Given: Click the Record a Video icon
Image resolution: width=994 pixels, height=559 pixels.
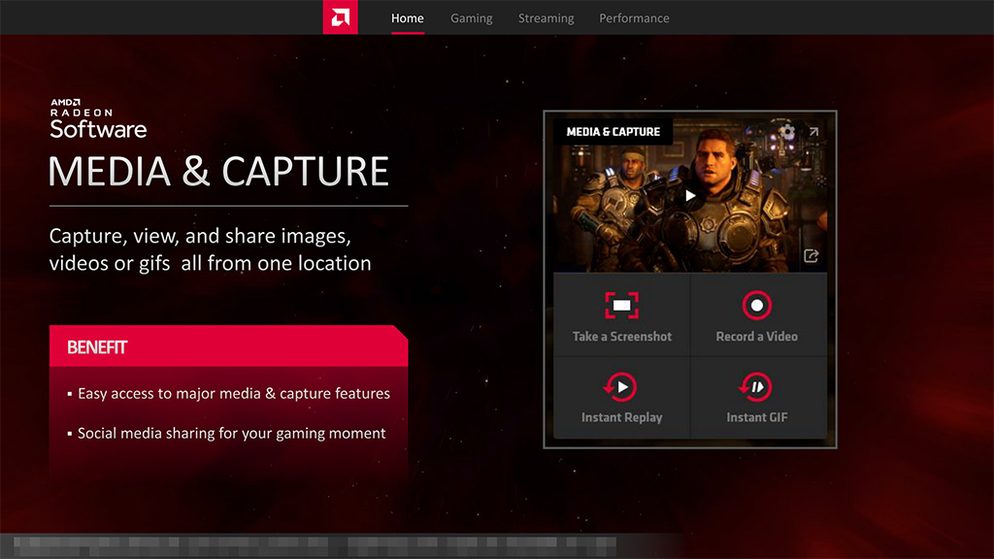Looking at the screenshot, I should click(757, 306).
